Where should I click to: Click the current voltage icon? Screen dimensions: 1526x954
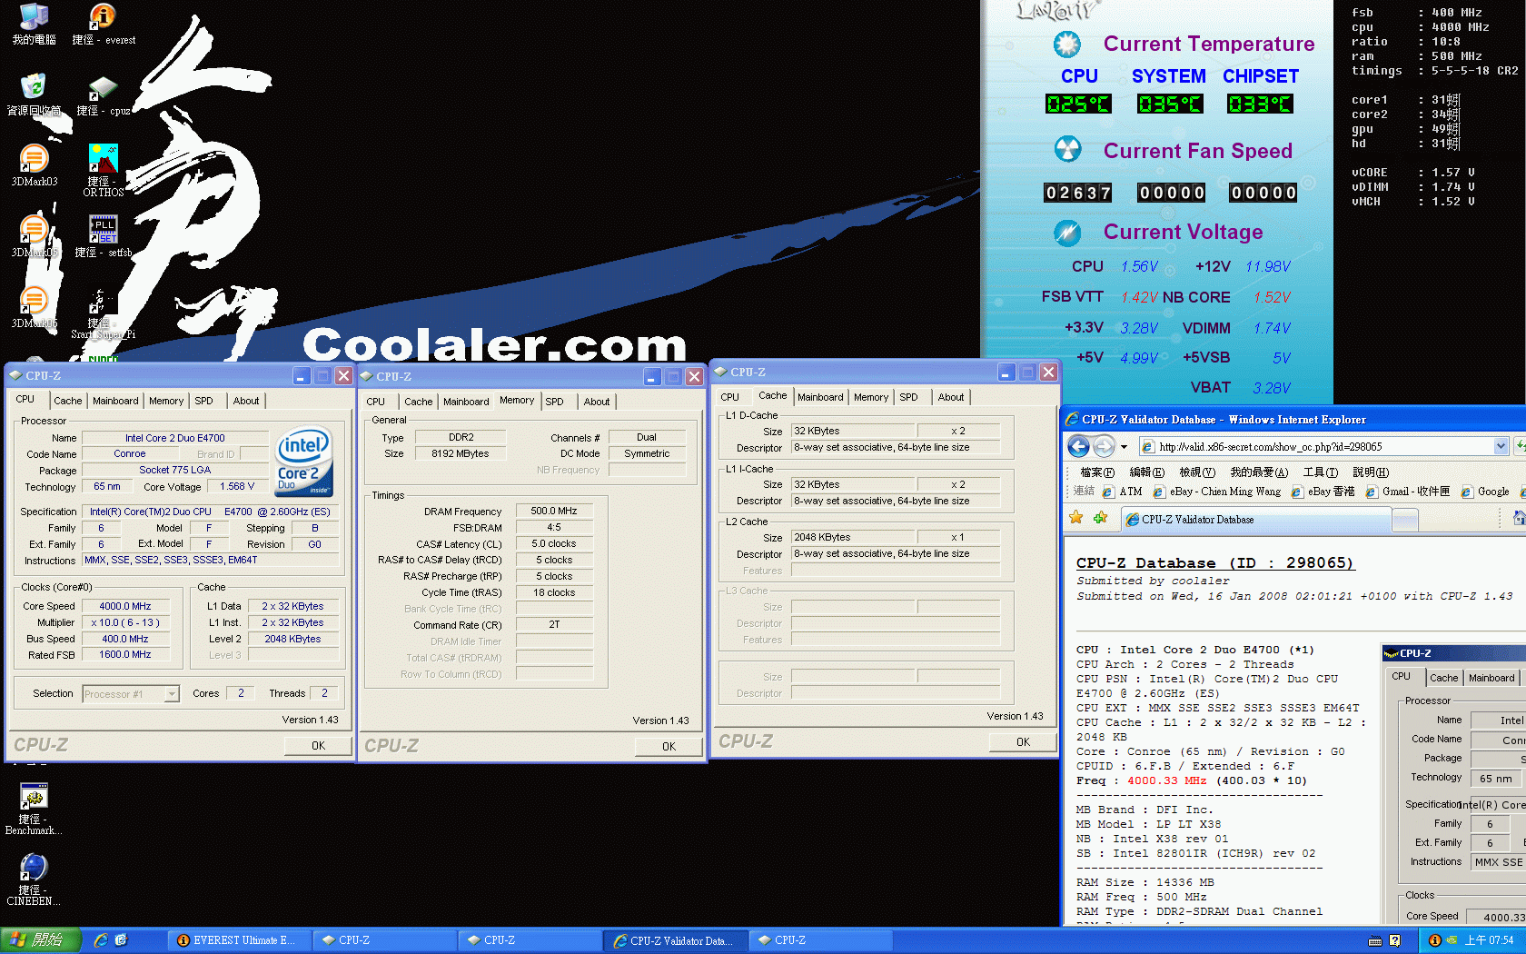(1067, 232)
